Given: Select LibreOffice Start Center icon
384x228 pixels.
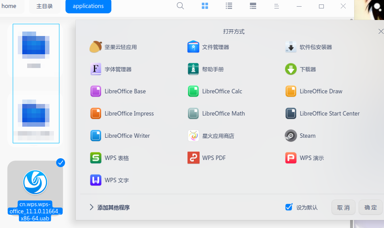Looking at the screenshot, I should point(291,114).
